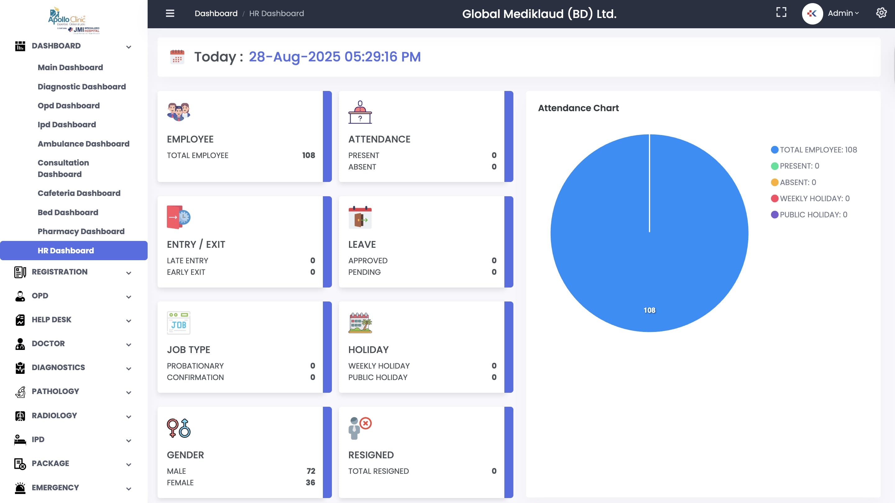The width and height of the screenshot is (895, 503).
Task: Open the hamburger menu in top bar
Action: [x=170, y=14]
